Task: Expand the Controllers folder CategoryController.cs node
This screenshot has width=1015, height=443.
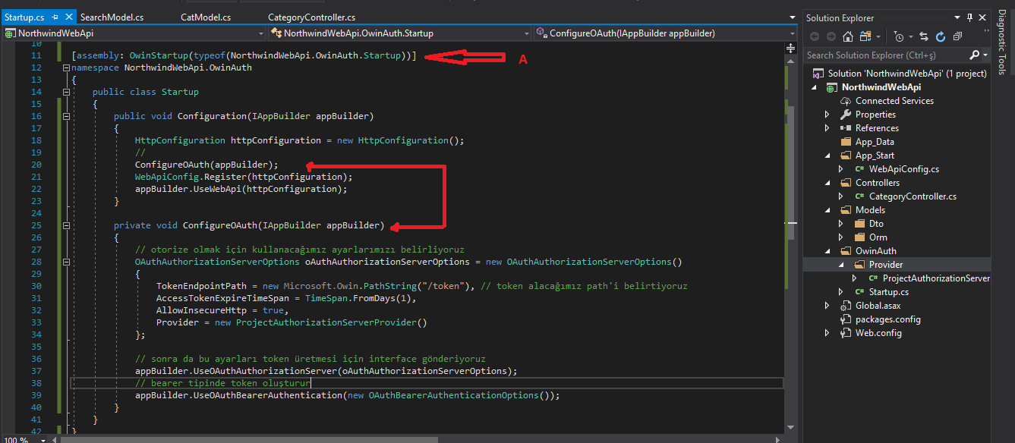Action: [x=841, y=196]
